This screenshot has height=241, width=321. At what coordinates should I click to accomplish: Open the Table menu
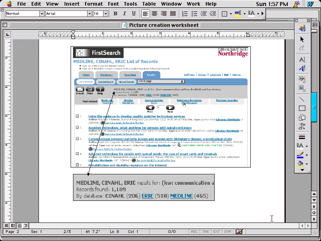tap(149, 4)
